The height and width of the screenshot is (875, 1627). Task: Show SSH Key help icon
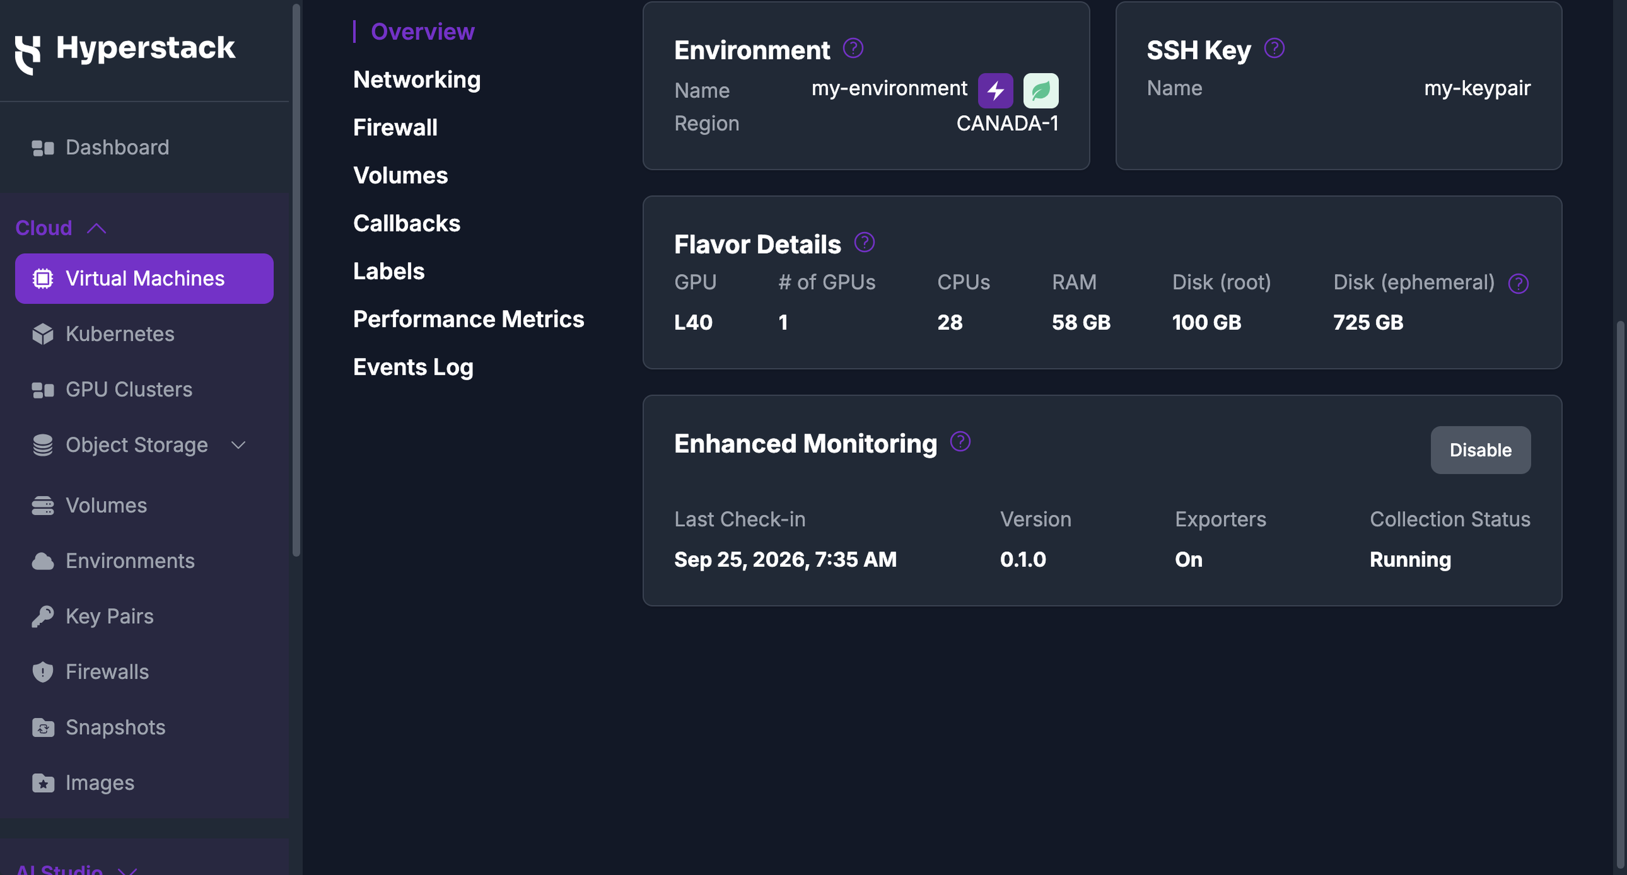pyautogui.click(x=1274, y=48)
